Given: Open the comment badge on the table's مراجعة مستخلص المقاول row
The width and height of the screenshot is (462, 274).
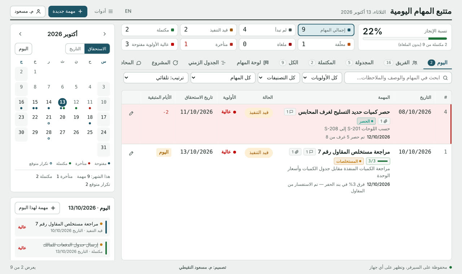Looking at the screenshot, I should 309,152.
